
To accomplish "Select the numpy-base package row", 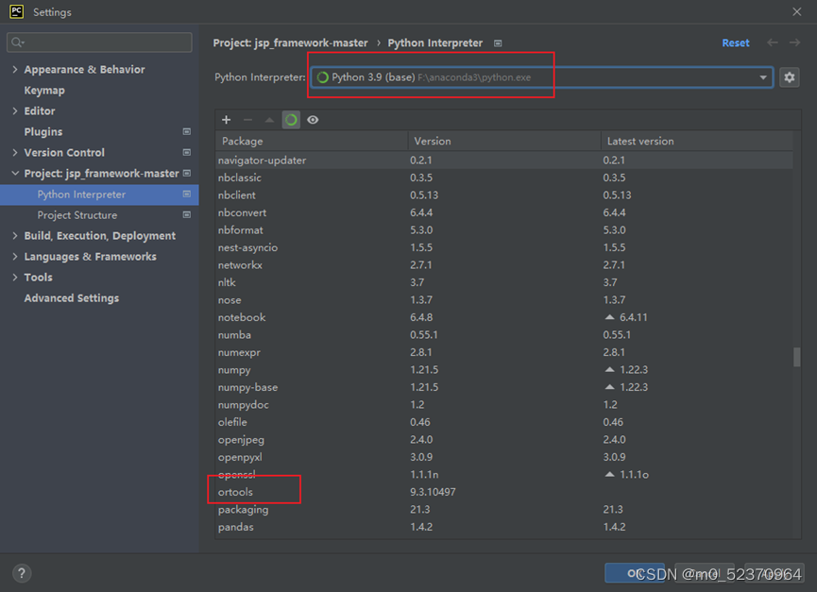I will click(x=504, y=387).
